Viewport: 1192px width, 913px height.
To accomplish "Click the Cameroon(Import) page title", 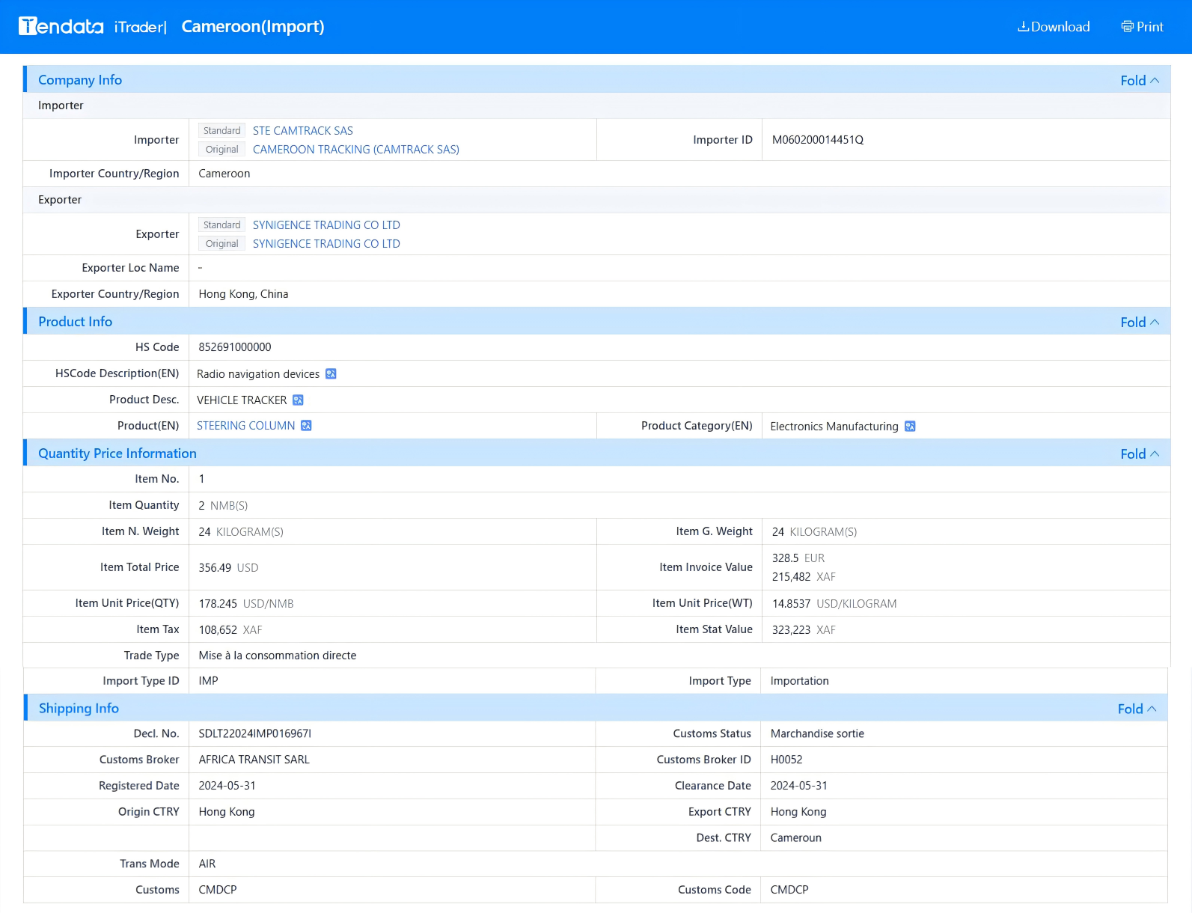I will [x=253, y=26].
